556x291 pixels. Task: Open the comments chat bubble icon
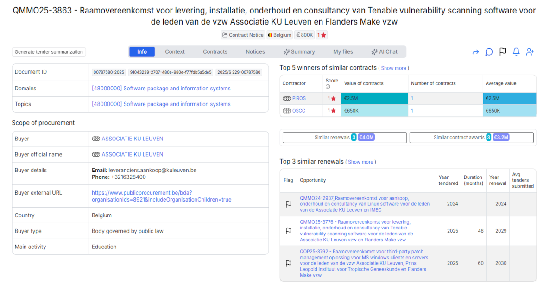click(489, 52)
